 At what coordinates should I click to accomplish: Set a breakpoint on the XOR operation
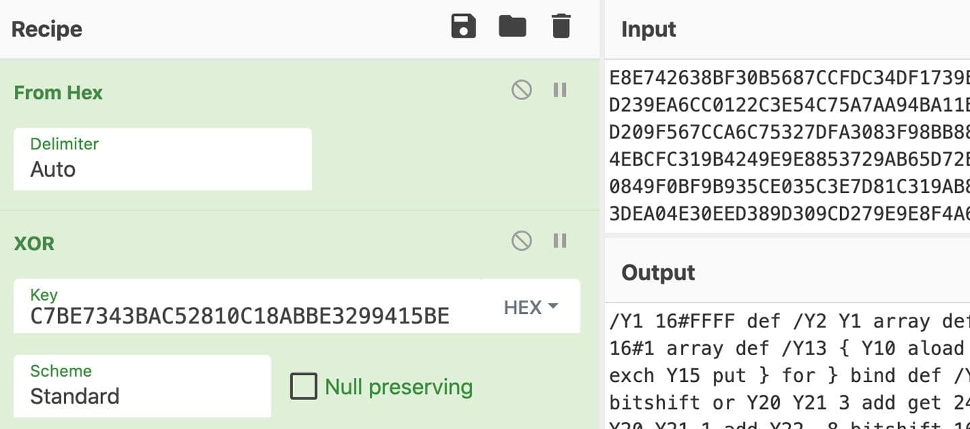tap(559, 240)
